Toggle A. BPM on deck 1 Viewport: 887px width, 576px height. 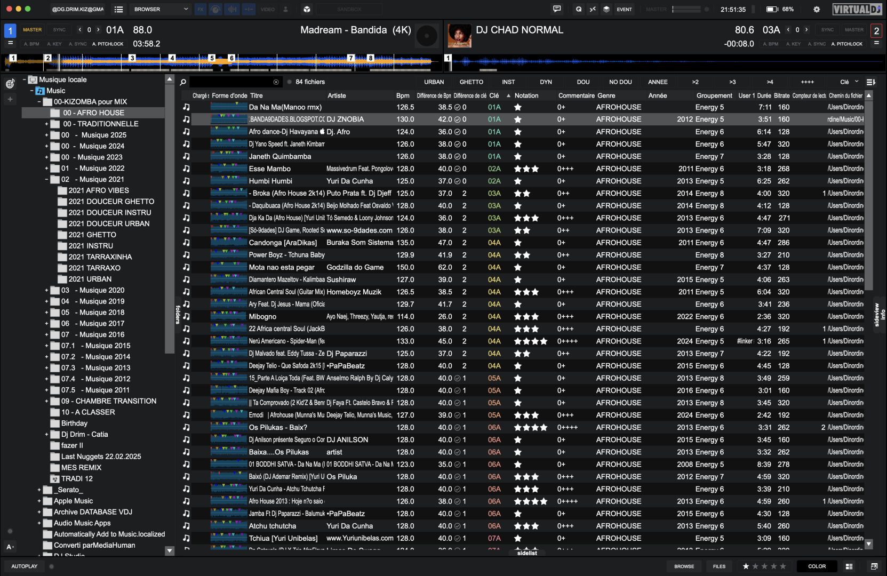[31, 44]
